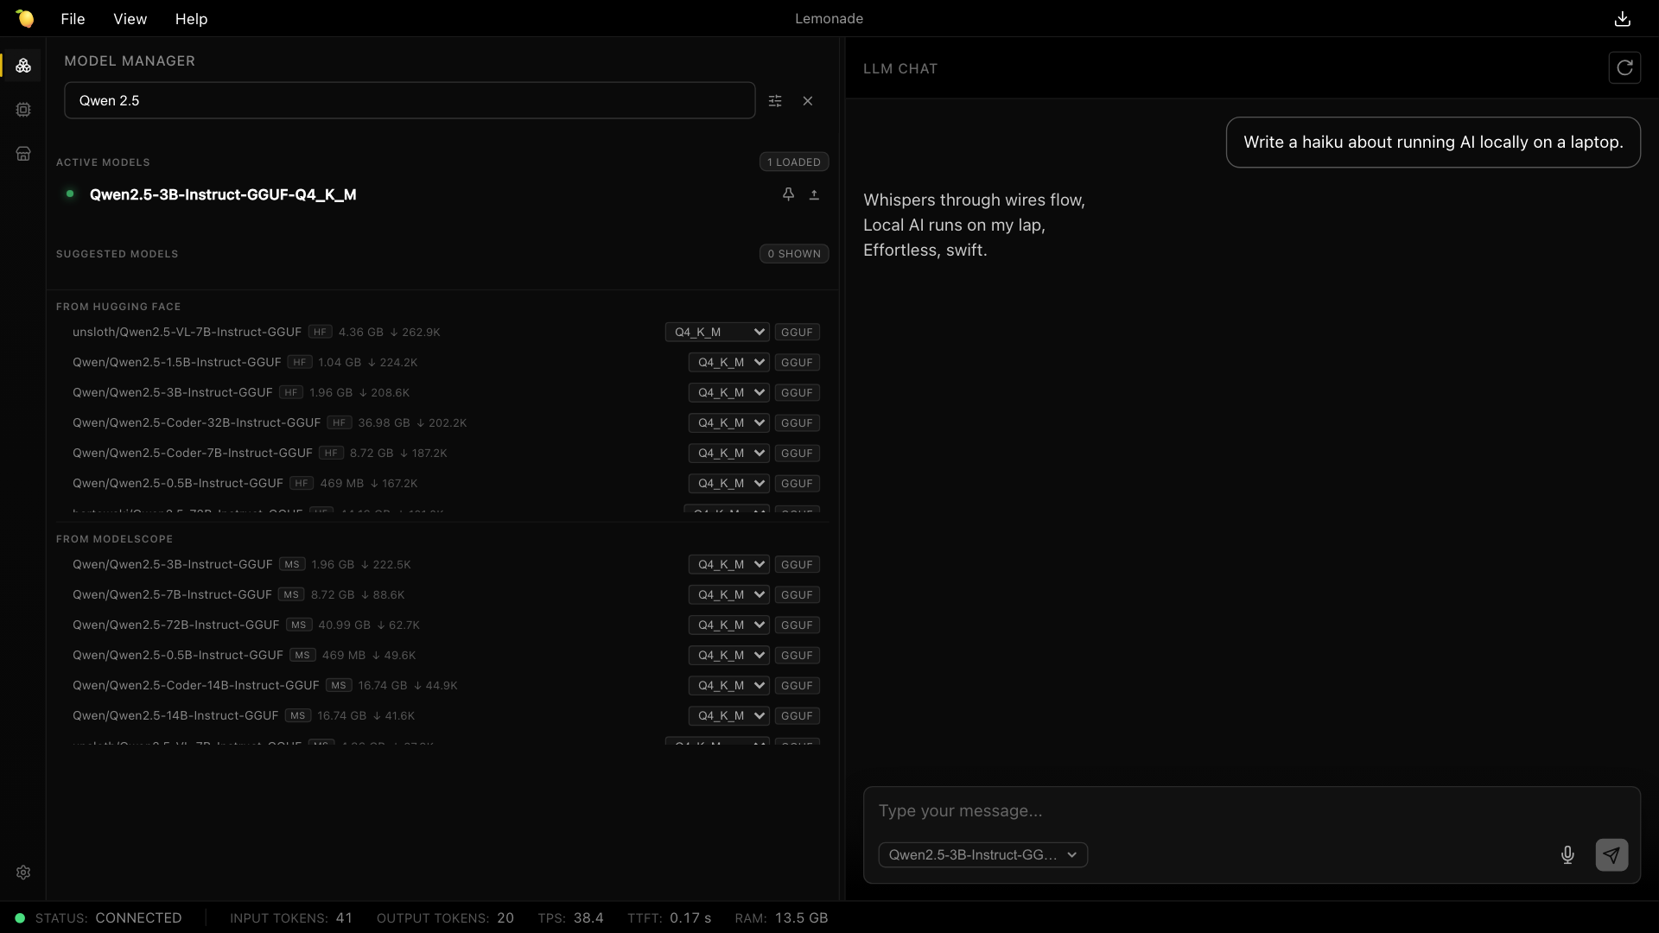Click the haiku line 'Whispers through wires flow,'
Screen dimensions: 1659x933
pos(974,200)
